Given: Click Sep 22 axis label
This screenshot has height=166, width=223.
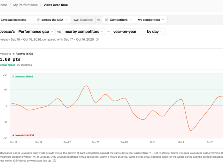Looking at the screenshot, I should coord(67,142).
